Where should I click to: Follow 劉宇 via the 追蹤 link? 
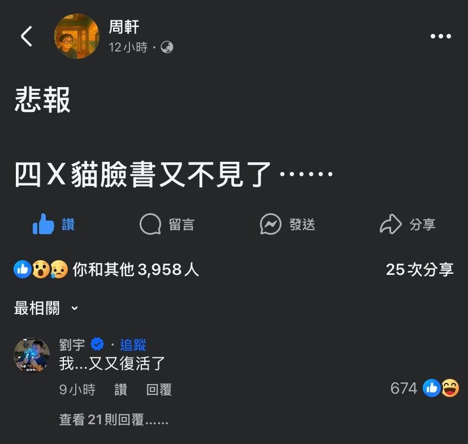[133, 345]
